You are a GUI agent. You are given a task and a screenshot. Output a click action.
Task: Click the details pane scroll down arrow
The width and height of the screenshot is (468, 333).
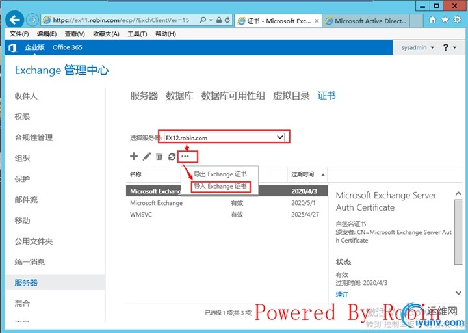tap(458, 293)
